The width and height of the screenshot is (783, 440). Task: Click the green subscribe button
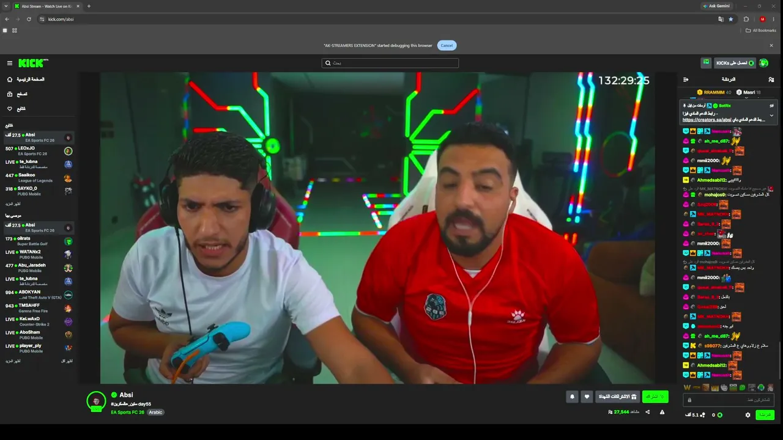point(655,397)
